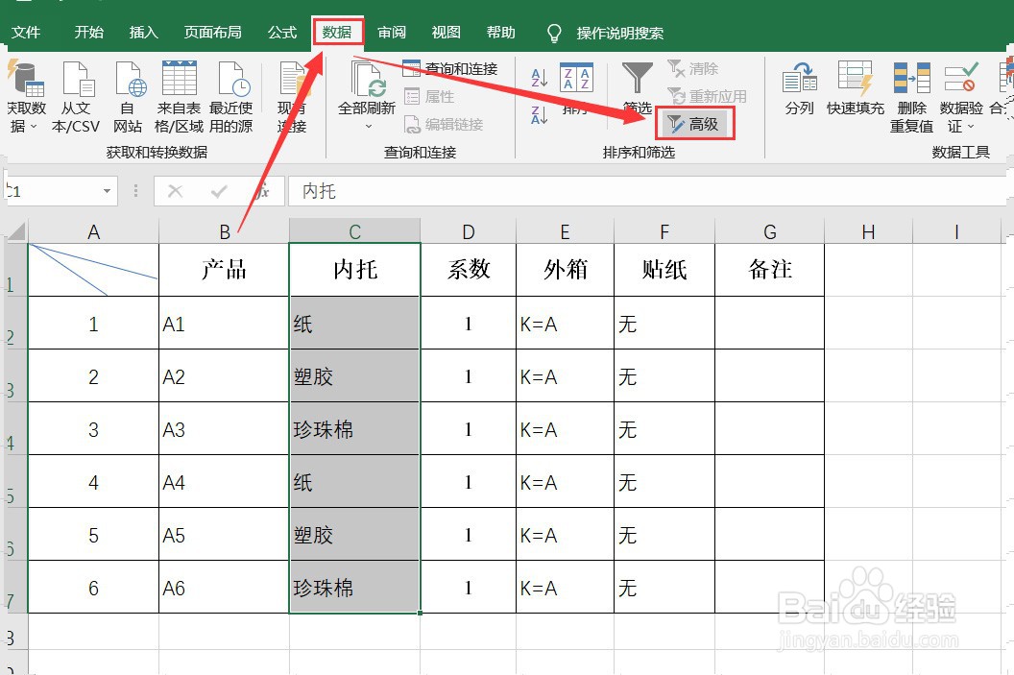
Task: Import data from 从文本/CSV
Action: pyautogui.click(x=76, y=79)
